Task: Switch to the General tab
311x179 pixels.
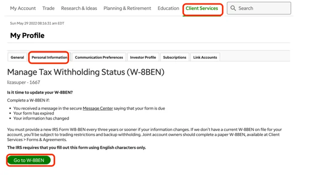Action: [x=17, y=57]
